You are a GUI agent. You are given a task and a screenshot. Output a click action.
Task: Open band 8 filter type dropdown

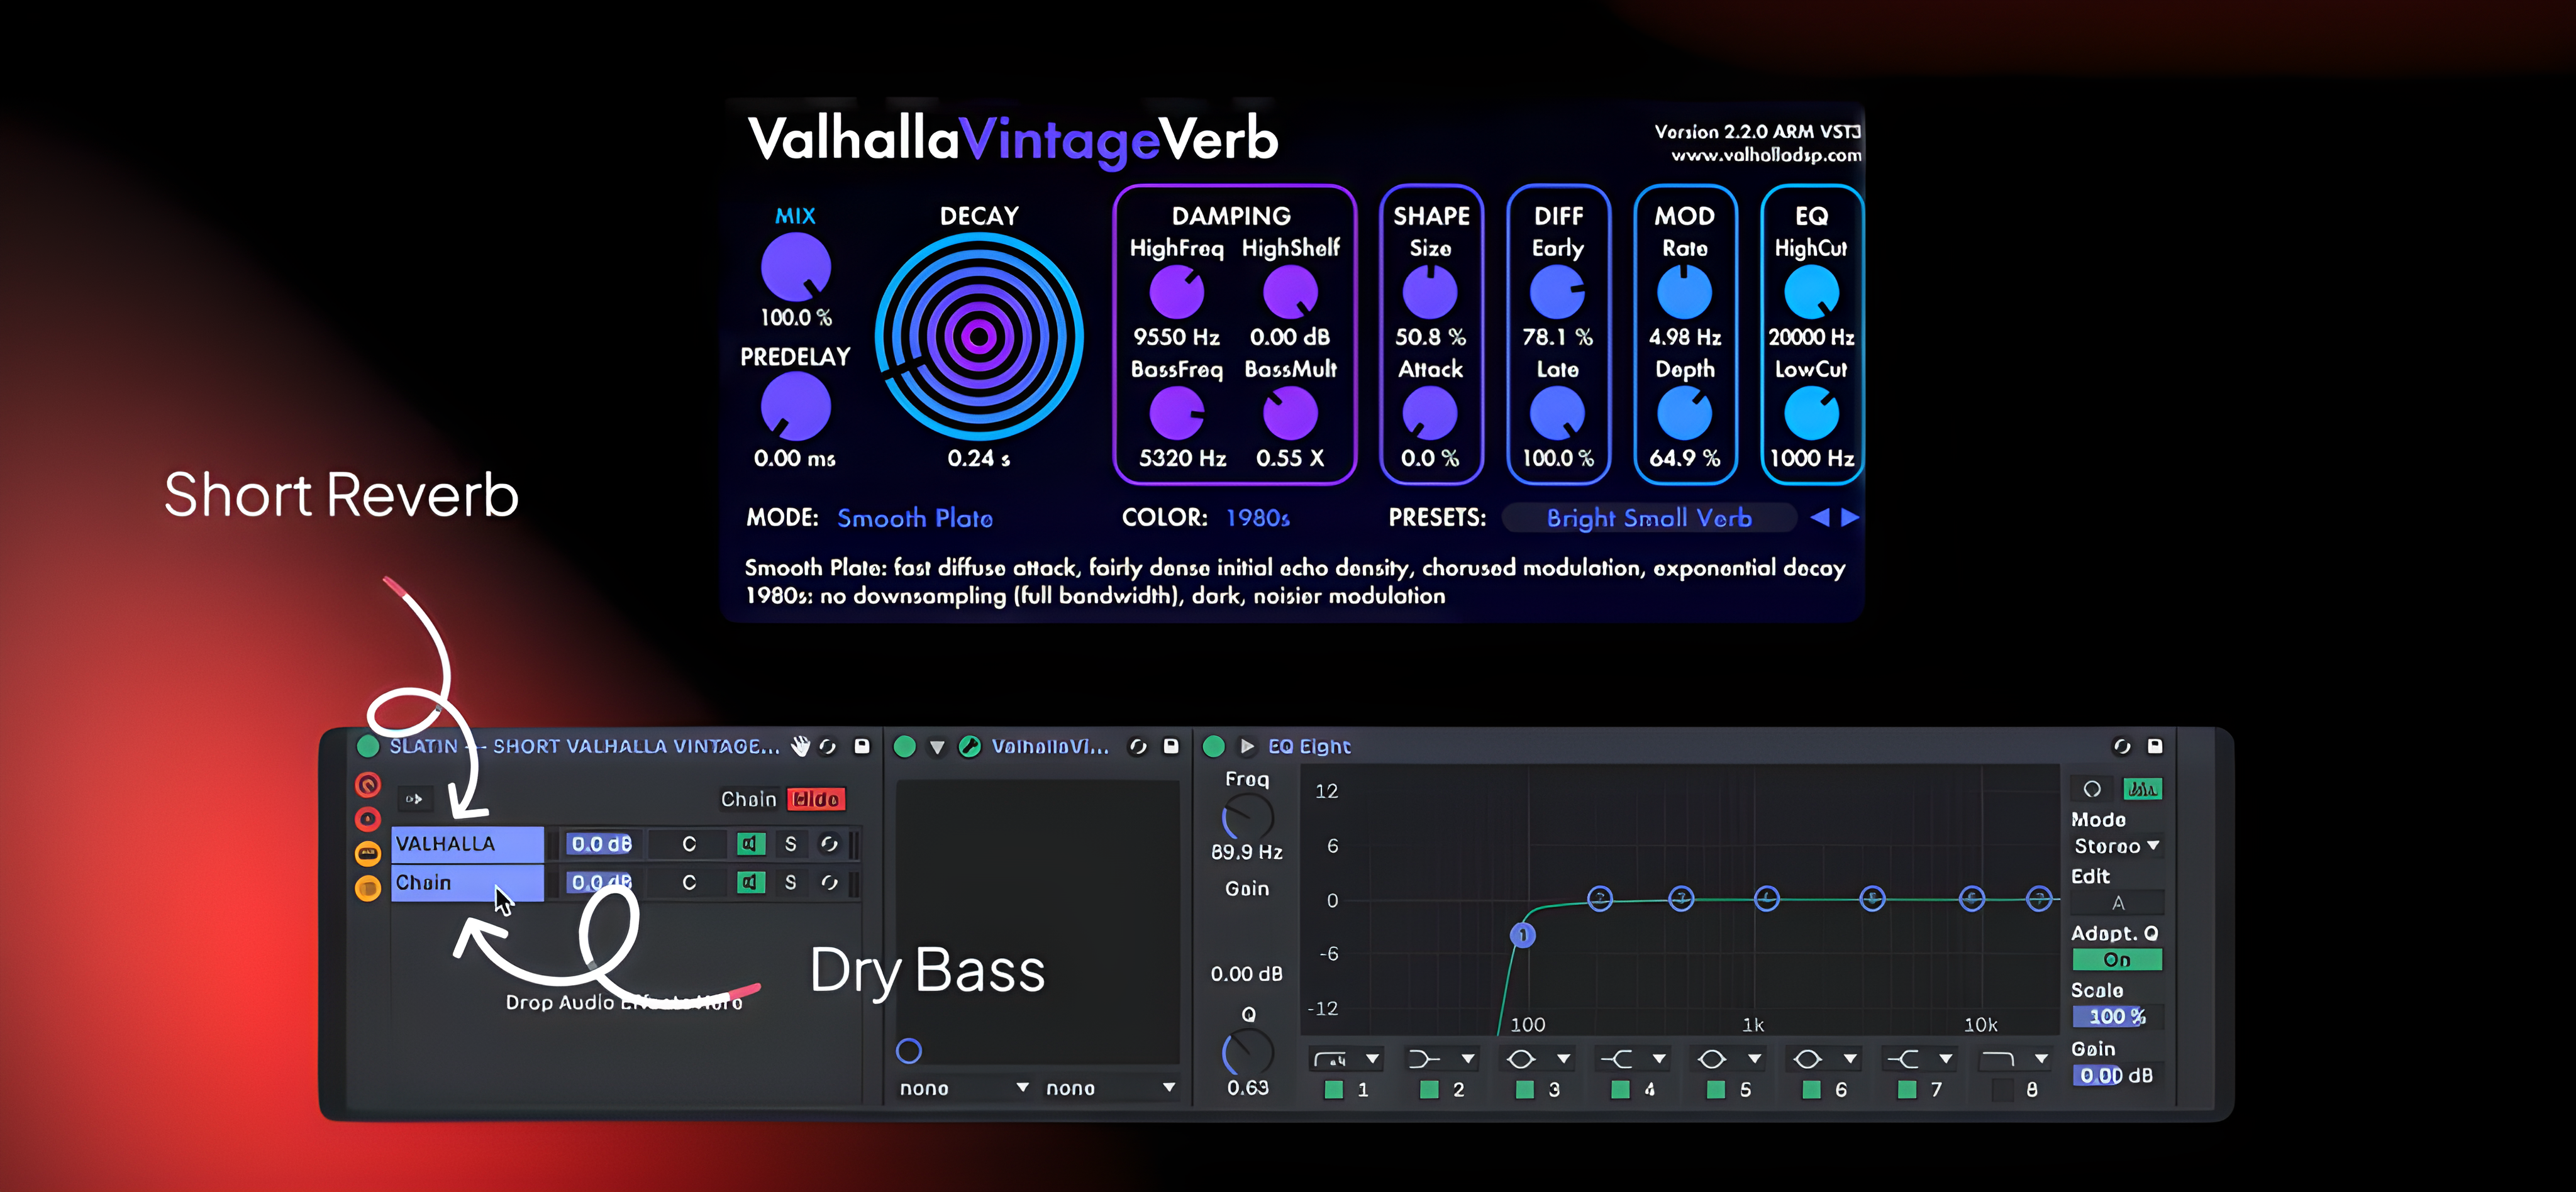point(2013,1058)
